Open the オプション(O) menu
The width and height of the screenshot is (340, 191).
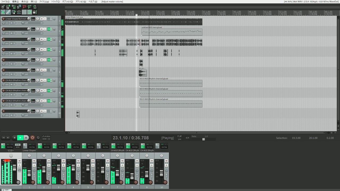coord(68,2)
